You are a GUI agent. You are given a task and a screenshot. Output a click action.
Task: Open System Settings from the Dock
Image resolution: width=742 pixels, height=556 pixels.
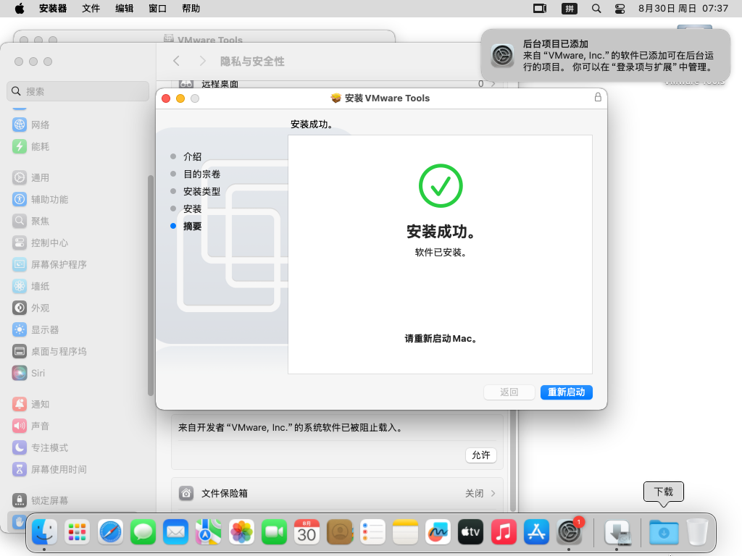click(570, 532)
